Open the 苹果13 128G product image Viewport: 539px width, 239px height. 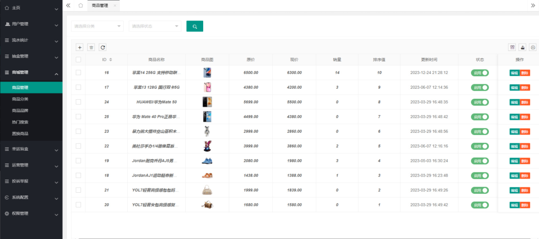click(207, 87)
